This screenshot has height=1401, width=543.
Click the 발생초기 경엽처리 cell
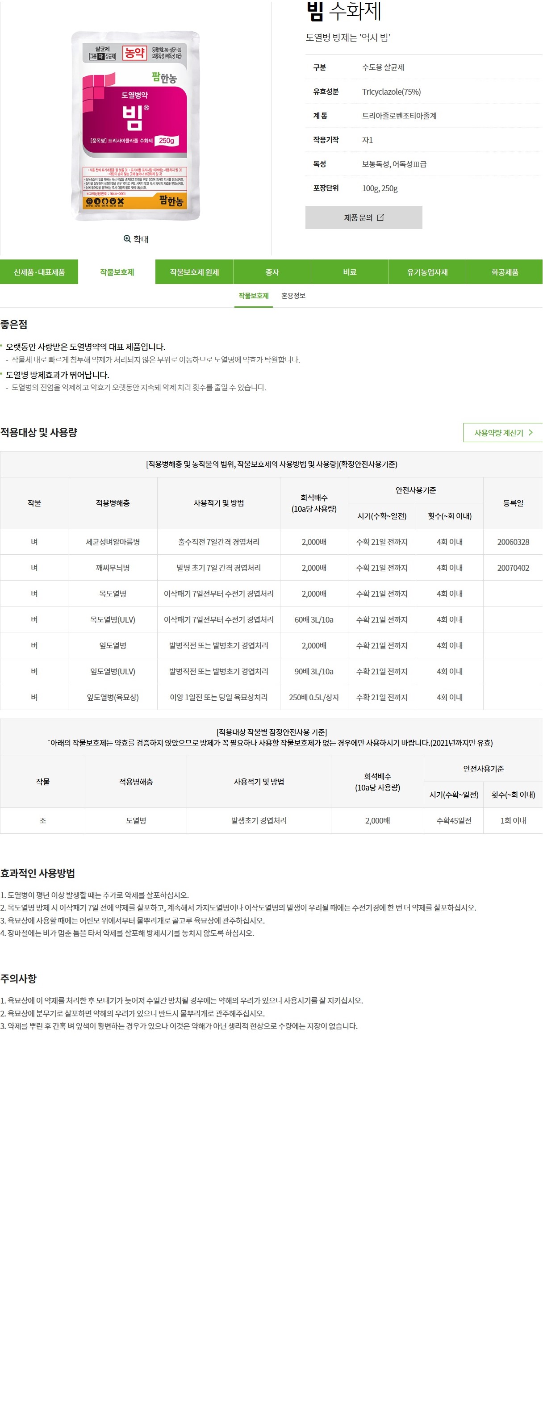[x=259, y=821]
